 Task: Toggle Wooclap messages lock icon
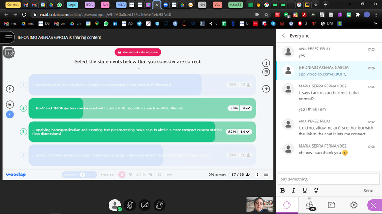tap(122, 175)
